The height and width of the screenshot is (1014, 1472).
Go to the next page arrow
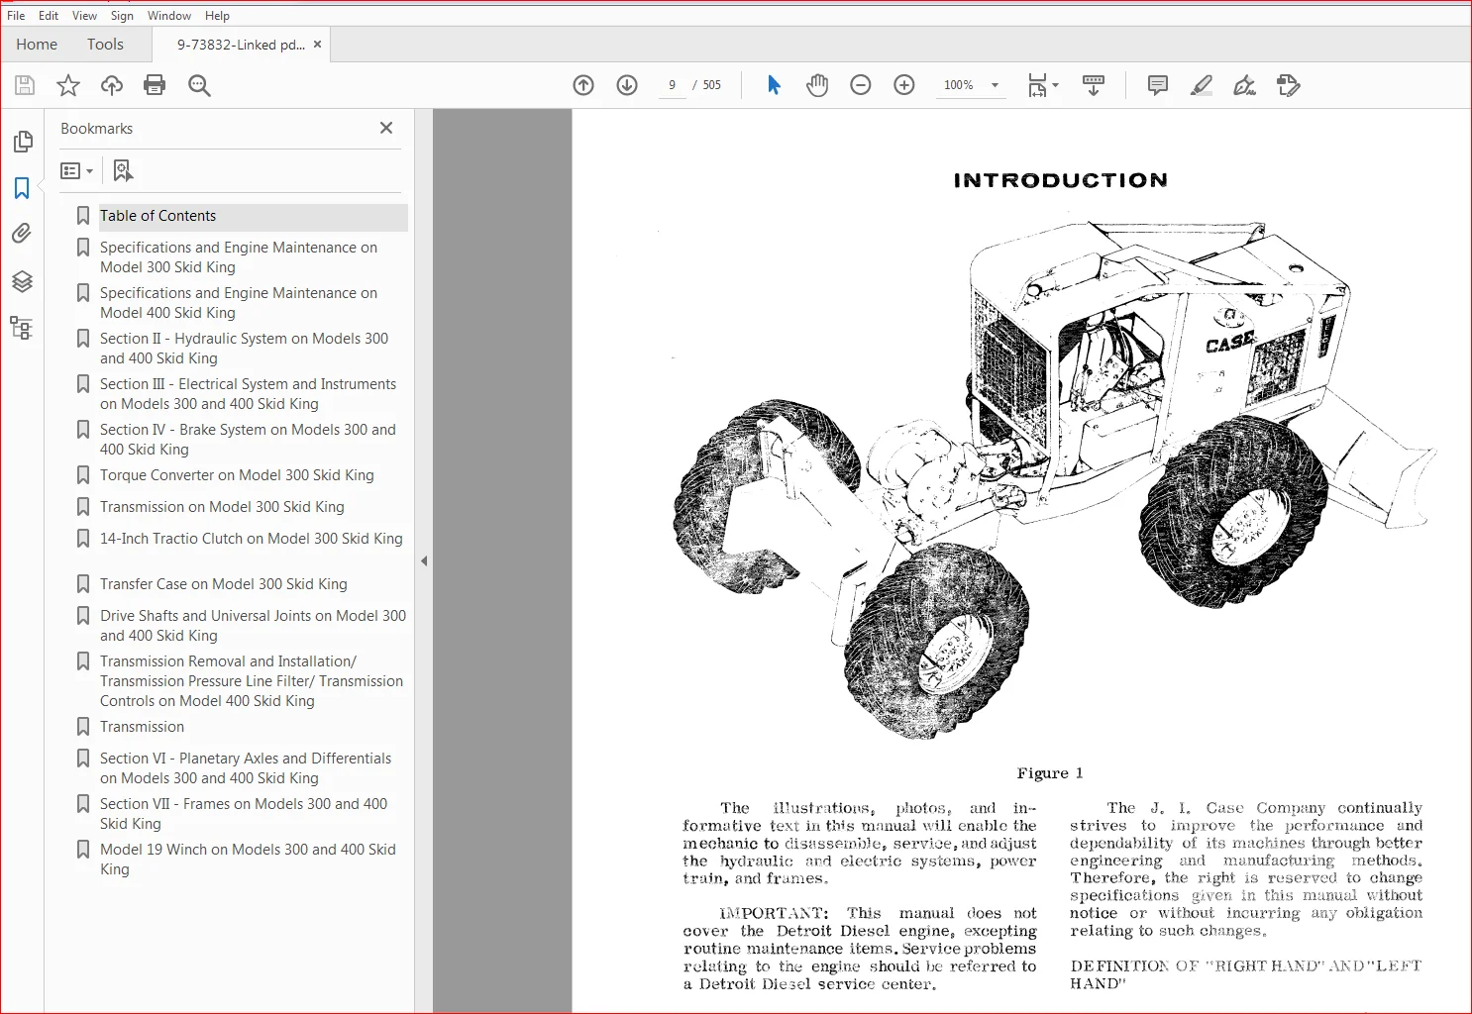click(627, 85)
